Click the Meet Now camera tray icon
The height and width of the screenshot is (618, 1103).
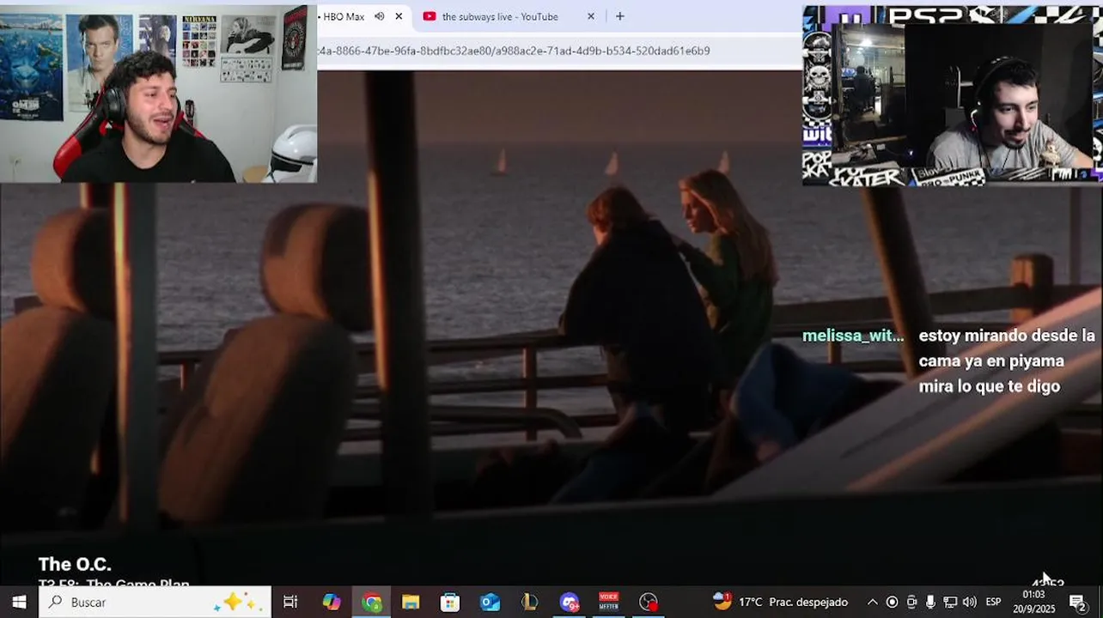tap(911, 603)
